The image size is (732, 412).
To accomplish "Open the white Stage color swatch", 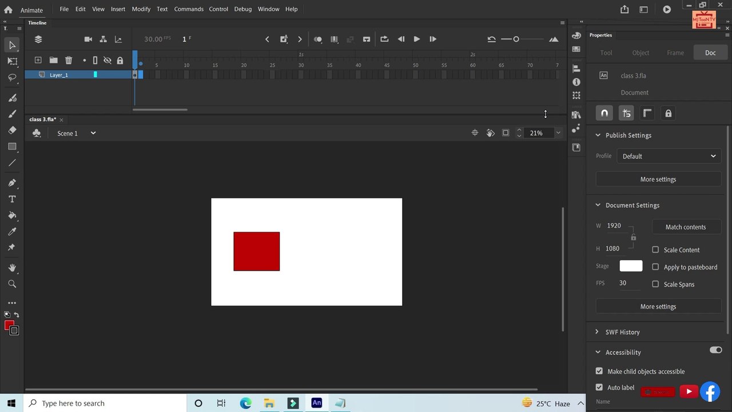I will (631, 266).
